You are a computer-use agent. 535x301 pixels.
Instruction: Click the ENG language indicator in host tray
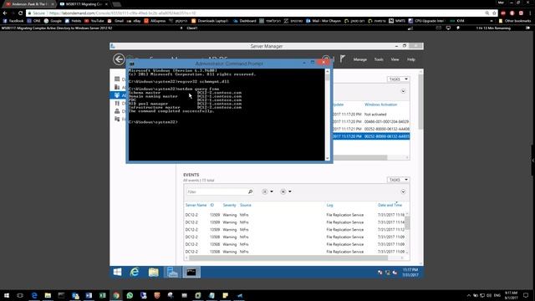pos(497,295)
